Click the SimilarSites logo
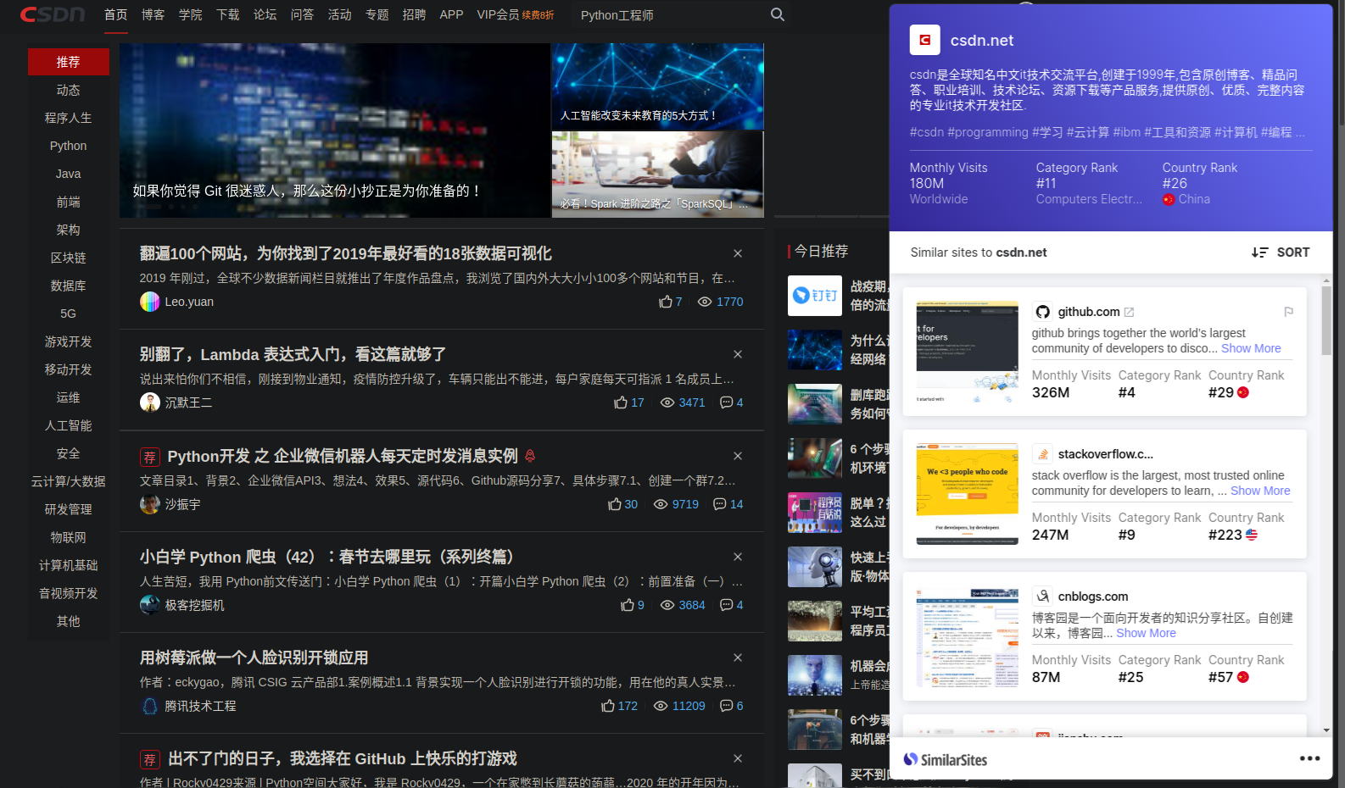 click(x=946, y=759)
